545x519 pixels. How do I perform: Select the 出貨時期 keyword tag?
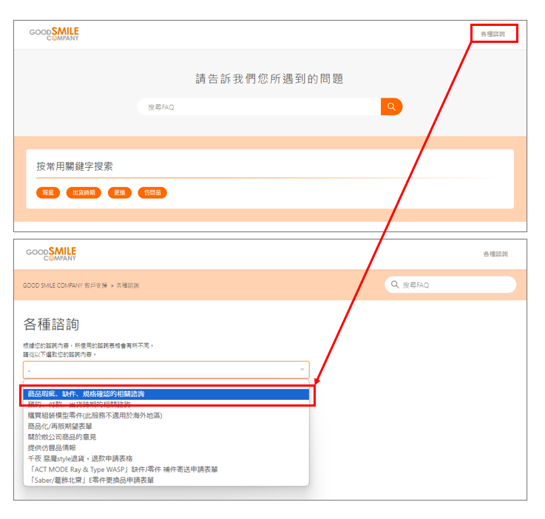84,192
